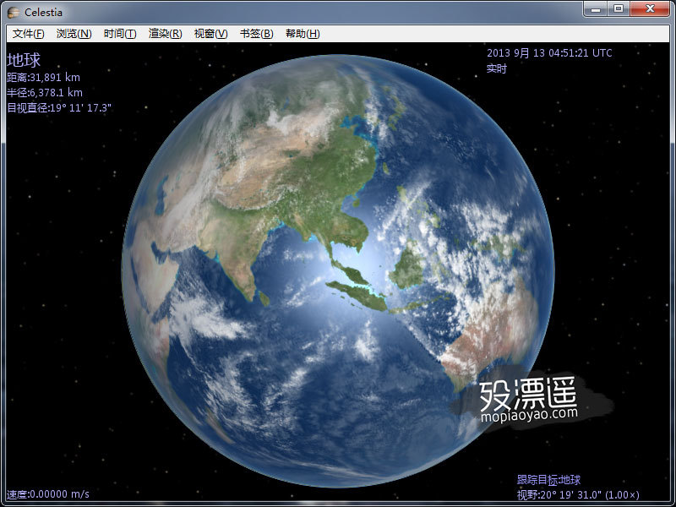Click the 半径:6,378.1 km readout
The height and width of the screenshot is (507, 676).
[x=45, y=93]
